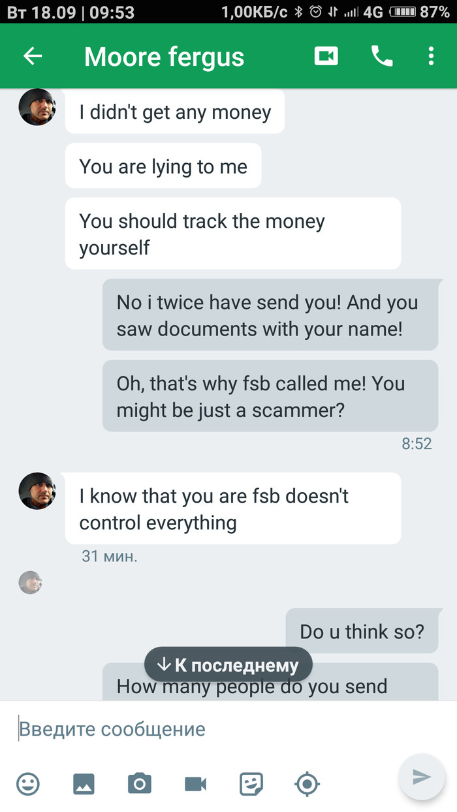The height and width of the screenshot is (812, 457).
Task: Tap the small read-receipt avatar
Action: coord(30,582)
